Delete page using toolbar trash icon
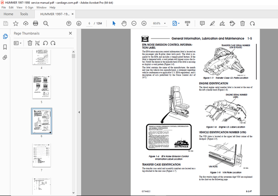Screen dimensions: 278x196 coord(243,23)
